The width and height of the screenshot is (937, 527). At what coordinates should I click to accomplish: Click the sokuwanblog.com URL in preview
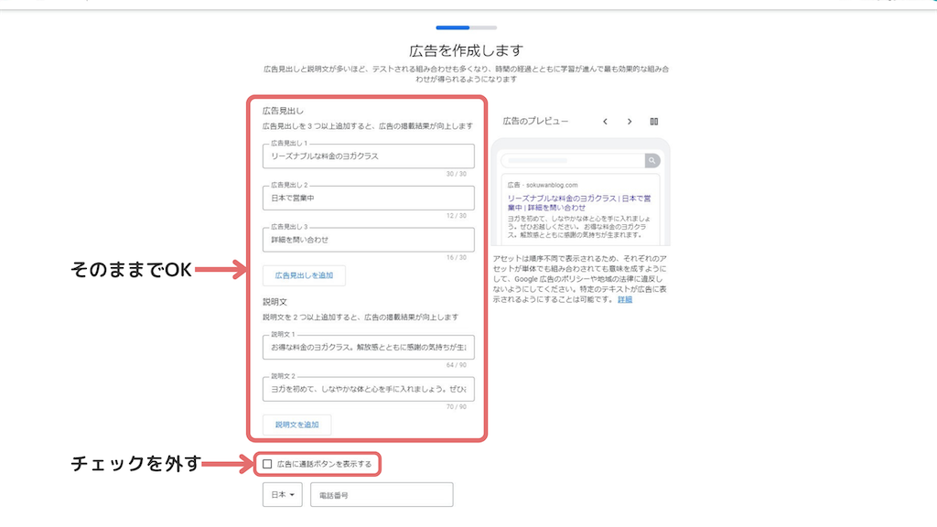[x=552, y=185]
